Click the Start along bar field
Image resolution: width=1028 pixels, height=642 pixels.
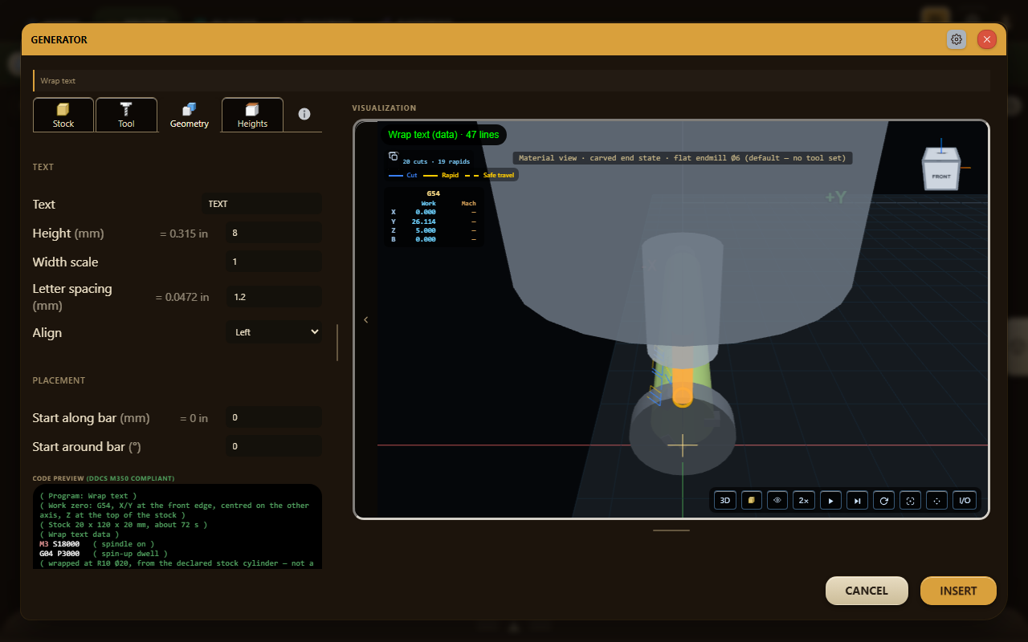click(274, 417)
